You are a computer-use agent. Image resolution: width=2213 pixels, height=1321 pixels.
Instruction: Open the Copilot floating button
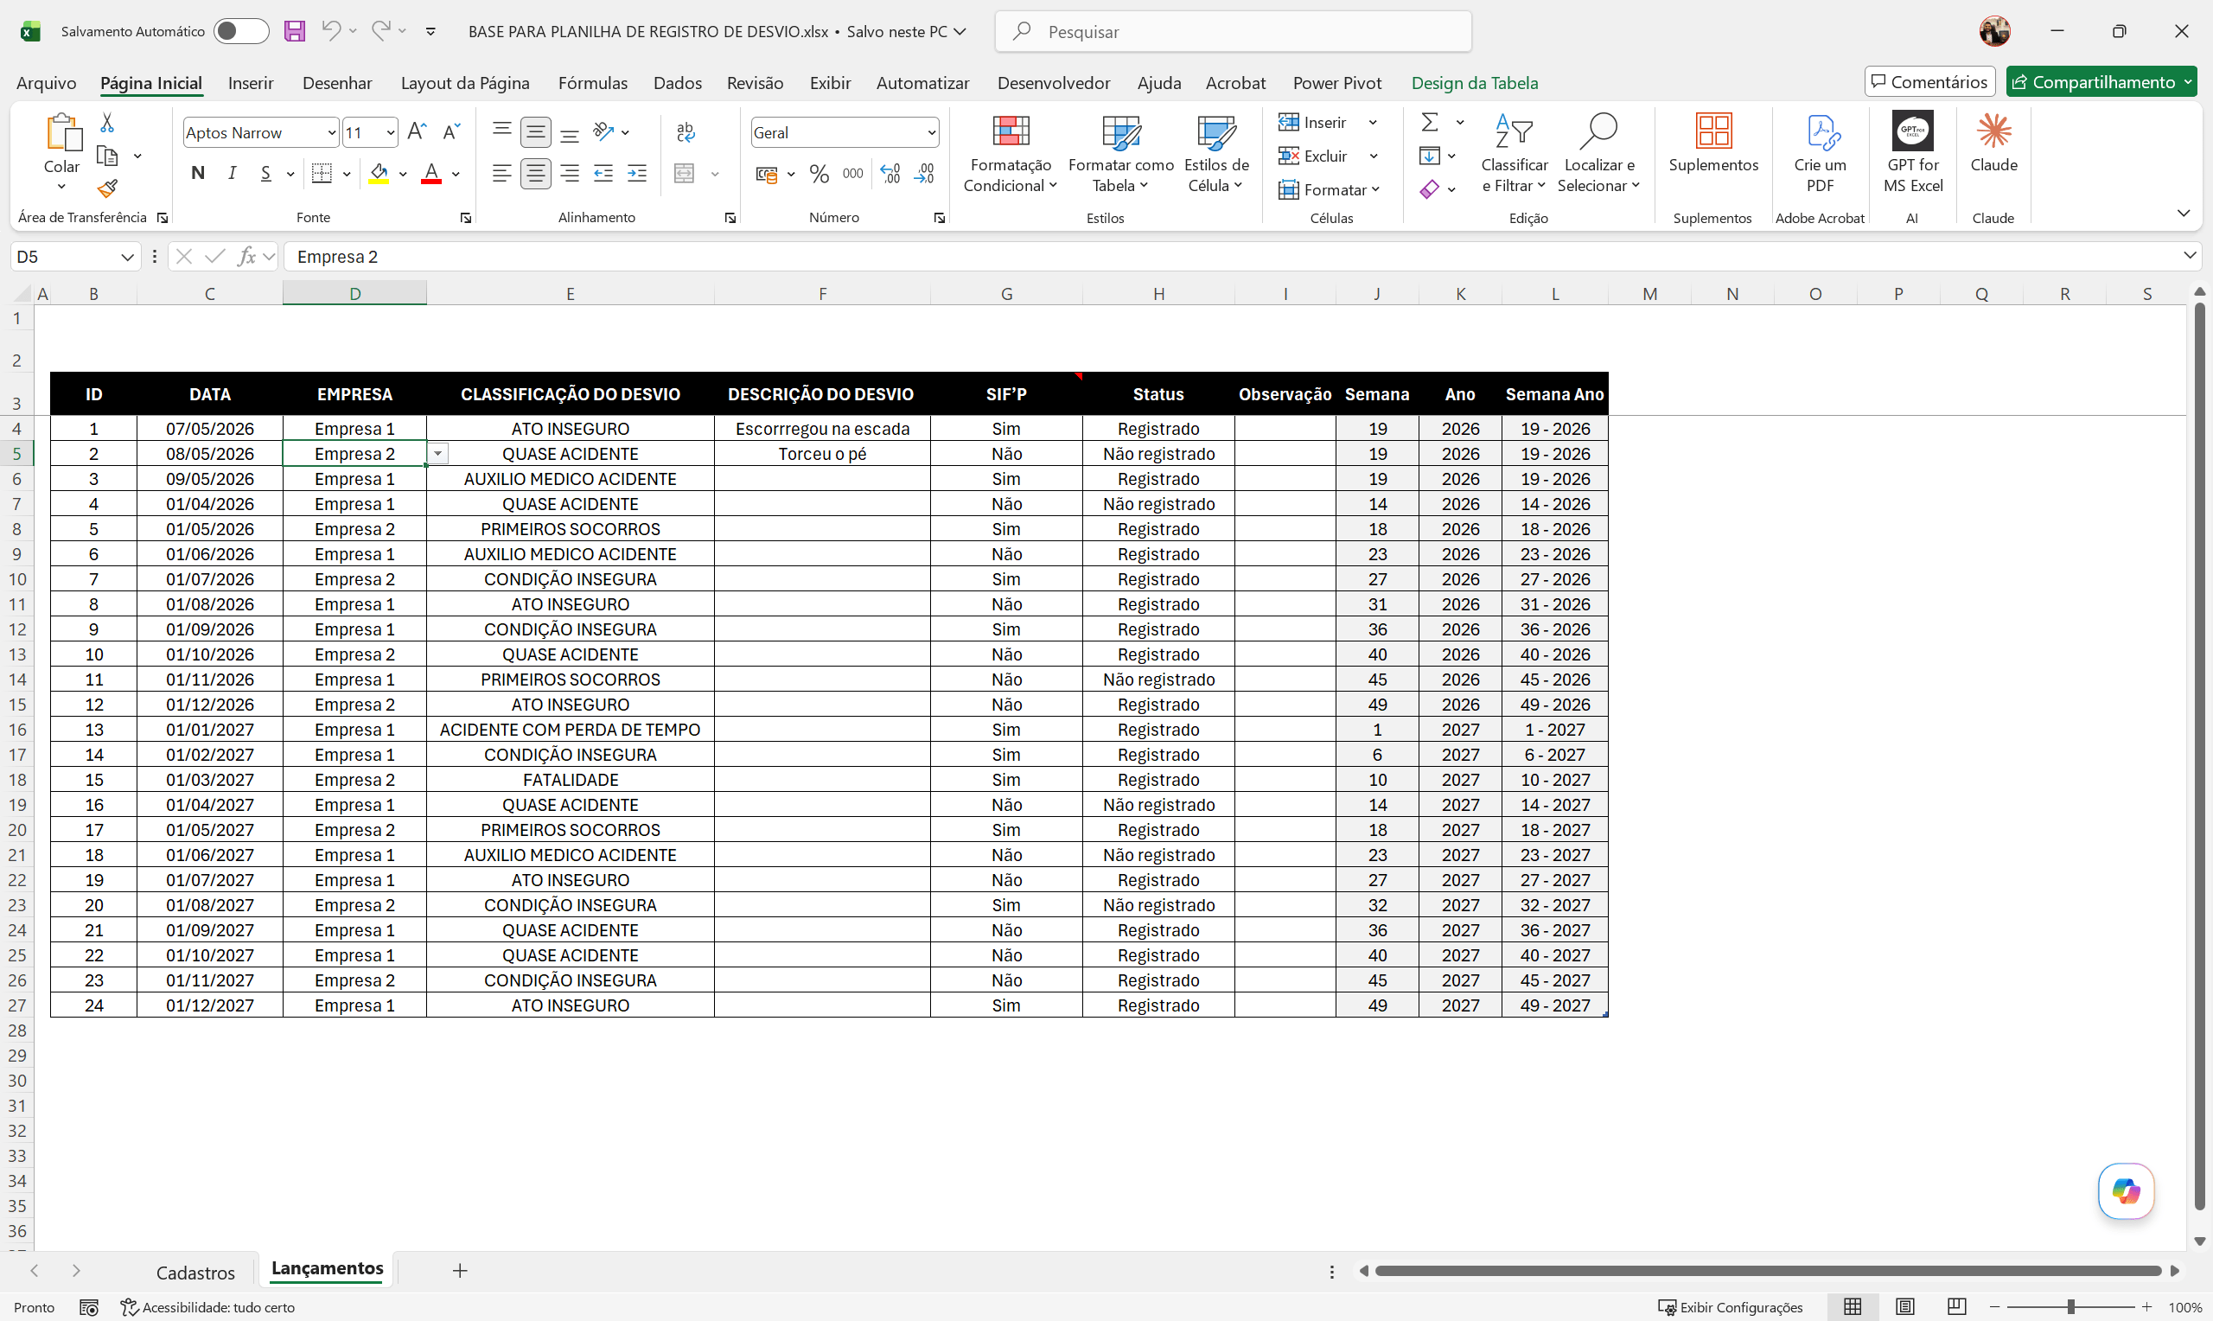pyautogui.click(x=2125, y=1190)
